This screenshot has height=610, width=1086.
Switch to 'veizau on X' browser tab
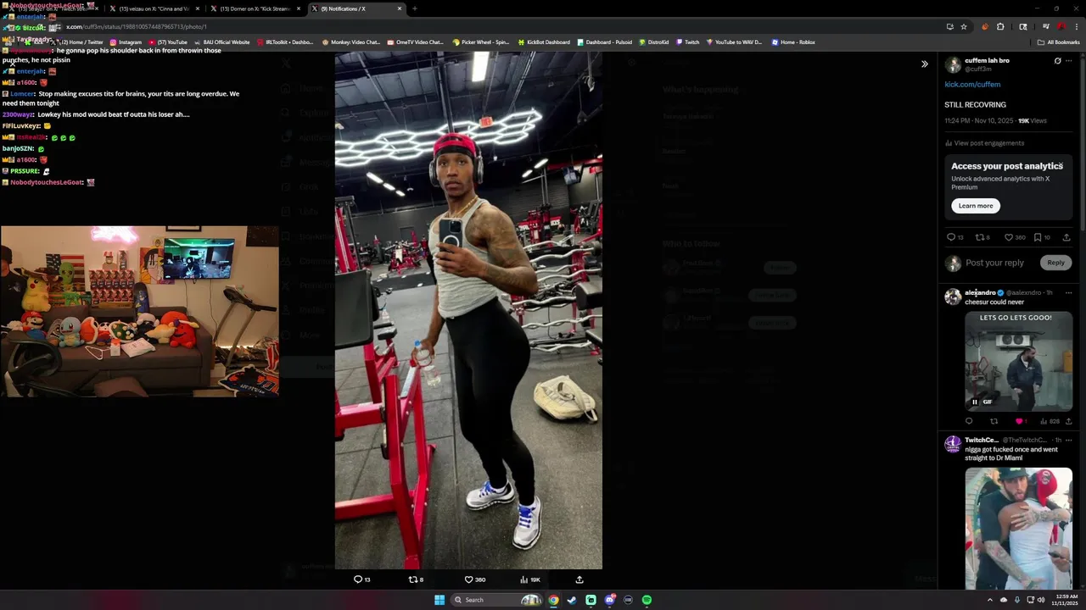pos(153,8)
